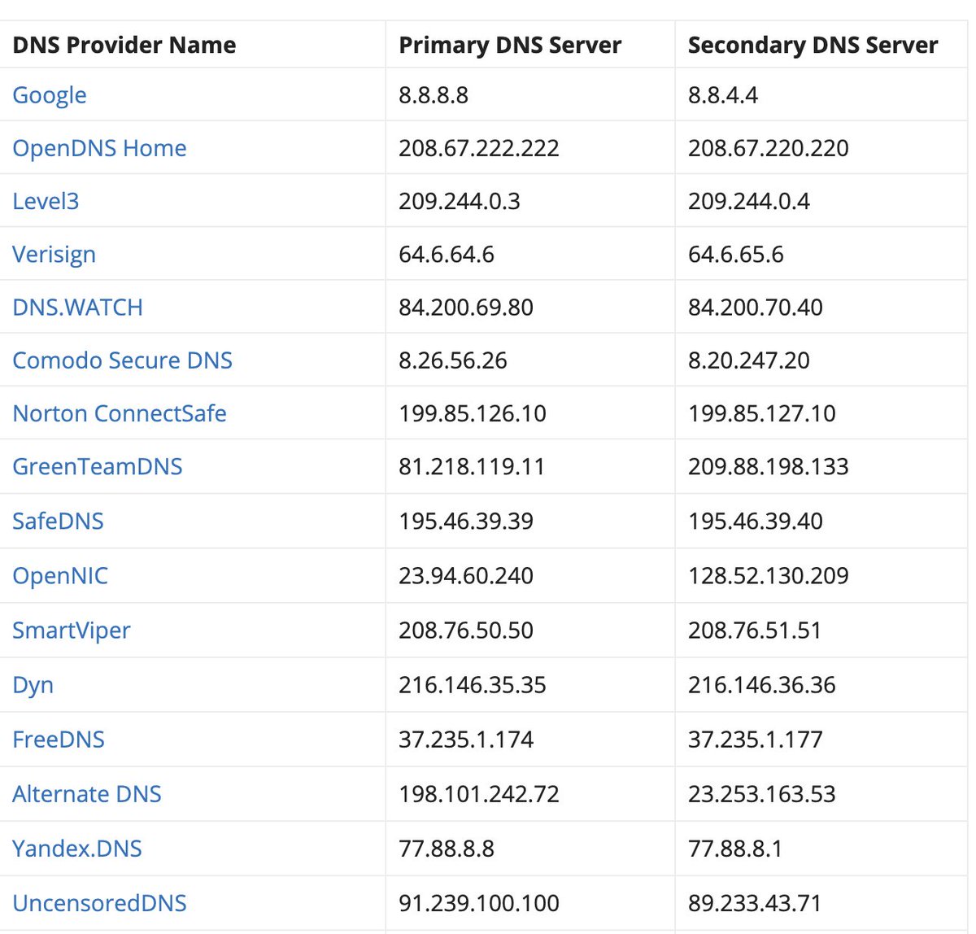Open the Google DNS provider link
The width and height of the screenshot is (976, 934).
(49, 95)
